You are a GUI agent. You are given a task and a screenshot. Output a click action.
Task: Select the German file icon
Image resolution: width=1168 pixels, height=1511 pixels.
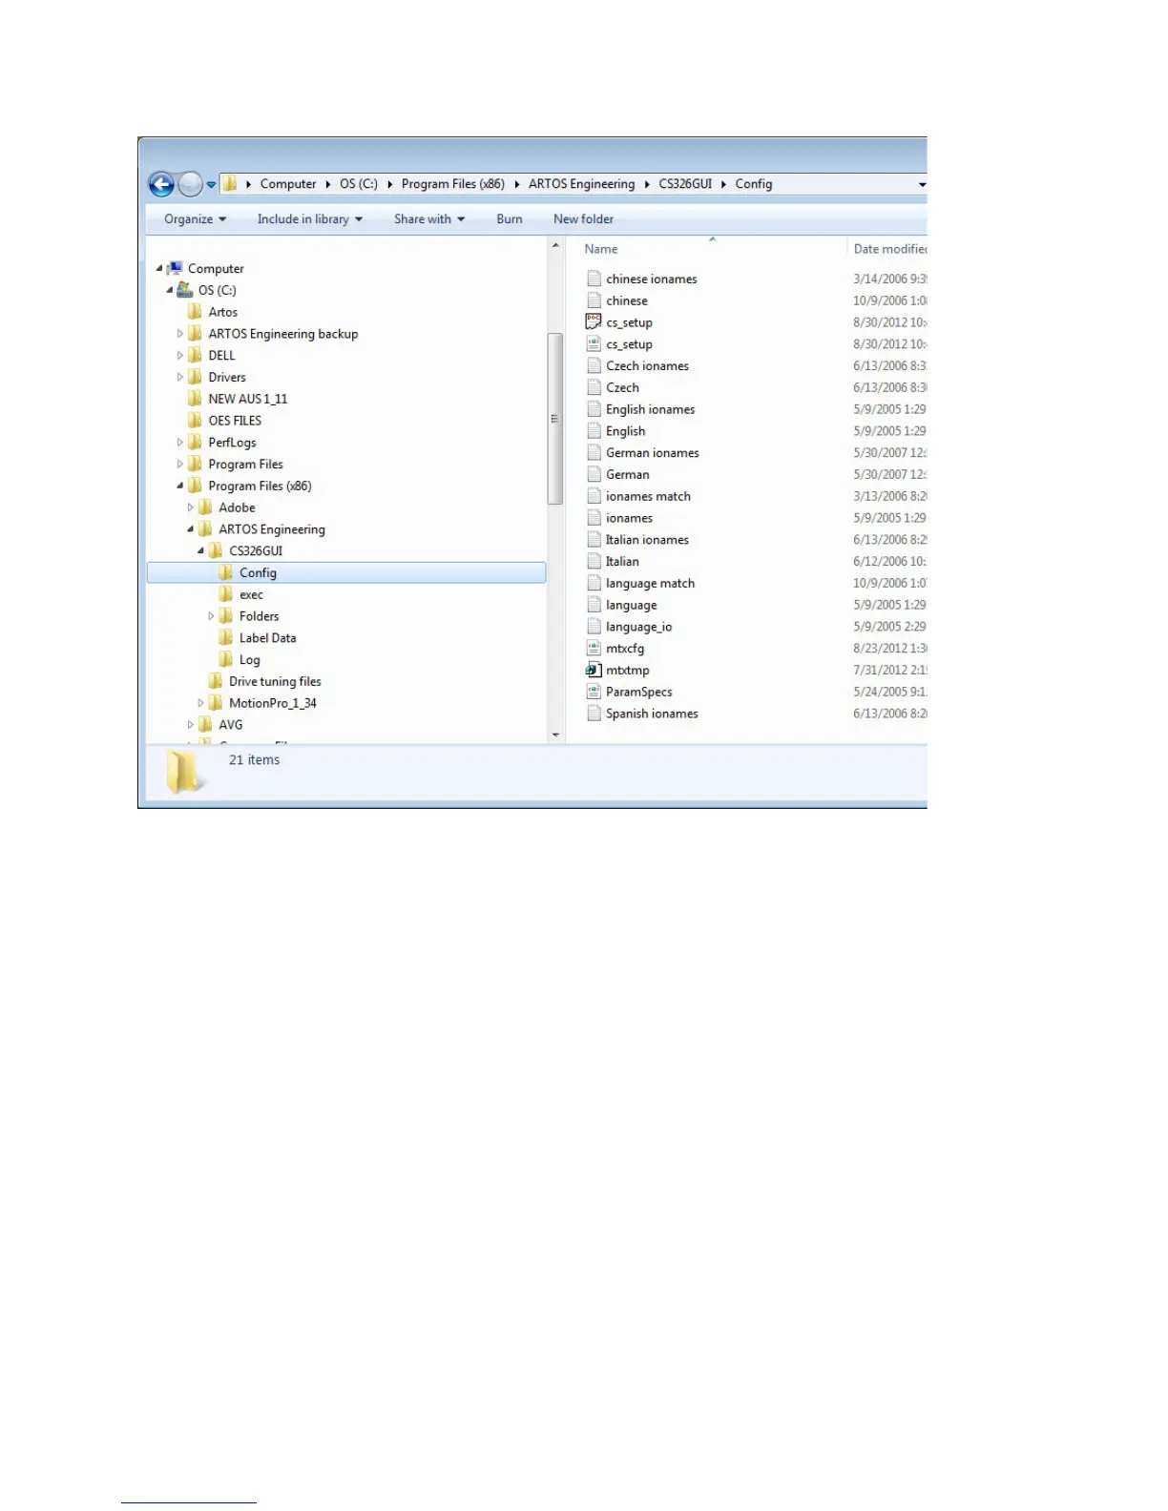pos(594,475)
